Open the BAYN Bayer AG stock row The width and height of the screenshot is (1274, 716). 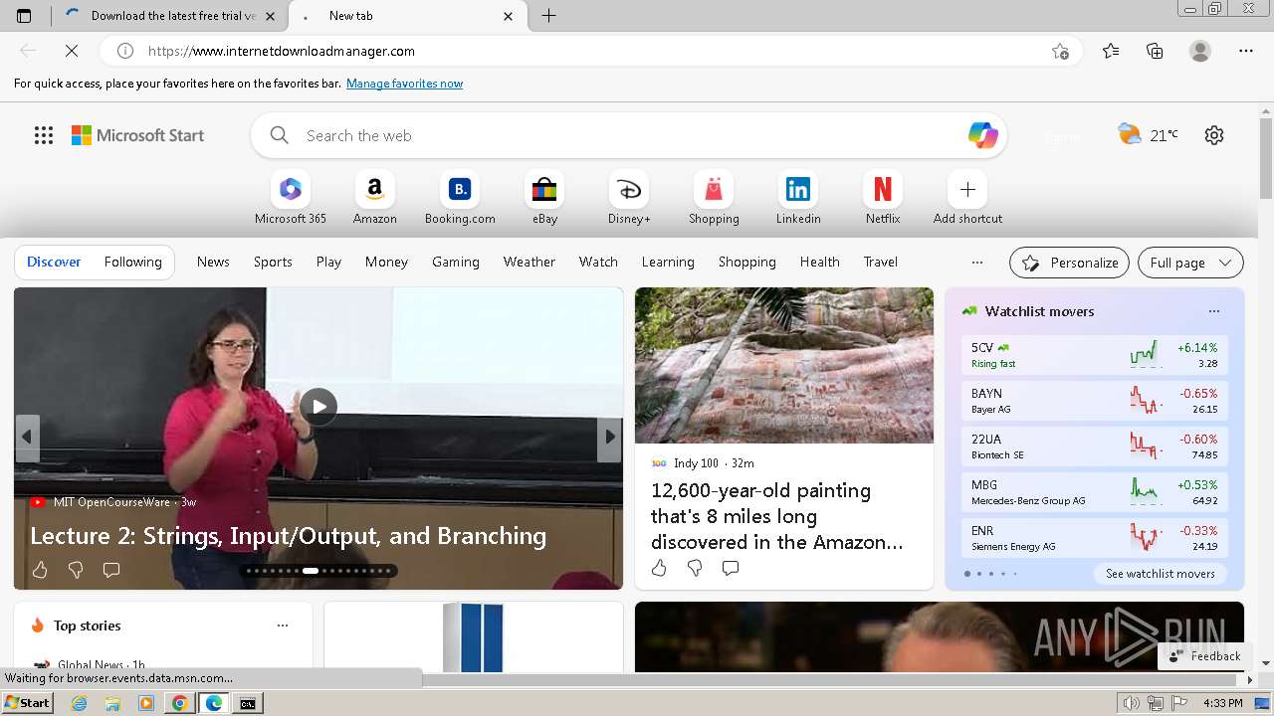[x=1095, y=401]
